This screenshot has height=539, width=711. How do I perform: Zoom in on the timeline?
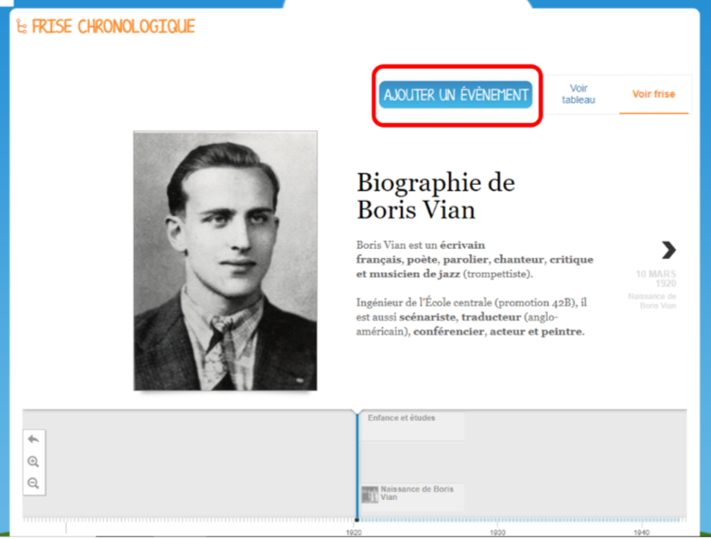point(34,461)
